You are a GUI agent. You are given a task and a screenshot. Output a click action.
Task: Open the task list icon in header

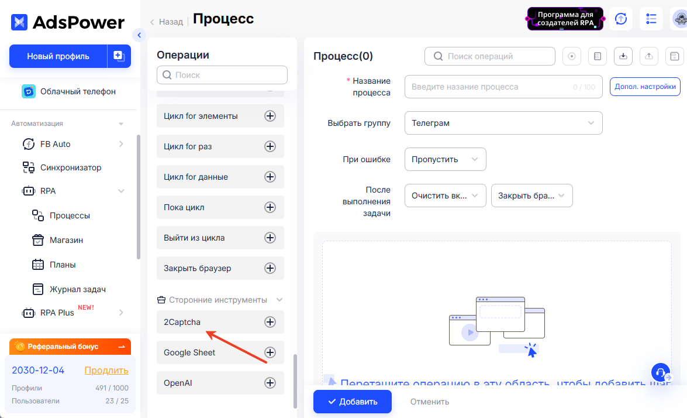tap(651, 19)
